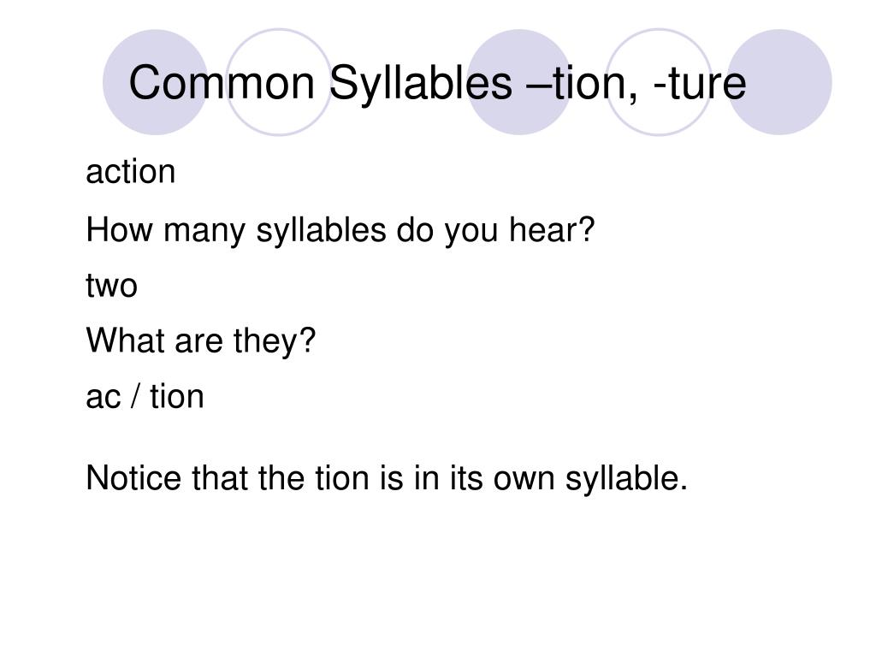The width and height of the screenshot is (876, 657).
Task: Select the word 'syllable.' ending the slide
Action: click(x=626, y=480)
